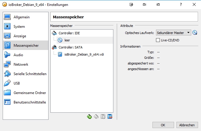Remove the selected storage attachment
The height and width of the screenshot is (131, 201).
pos(110,117)
